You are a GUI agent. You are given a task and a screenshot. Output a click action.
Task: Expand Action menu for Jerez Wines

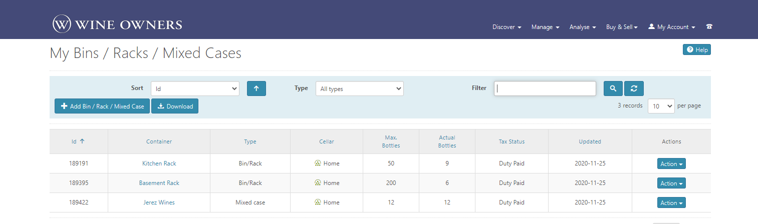[671, 202]
